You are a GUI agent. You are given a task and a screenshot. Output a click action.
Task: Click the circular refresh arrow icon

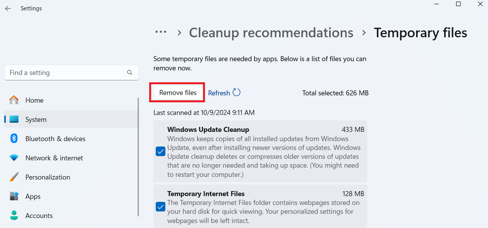coord(237,93)
